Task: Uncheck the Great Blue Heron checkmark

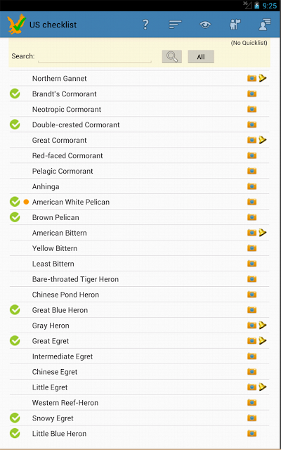Action: click(15, 309)
